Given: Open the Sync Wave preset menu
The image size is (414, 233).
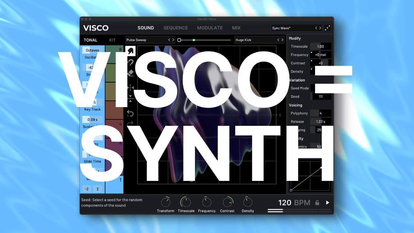Looking at the screenshot, I should point(292,28).
